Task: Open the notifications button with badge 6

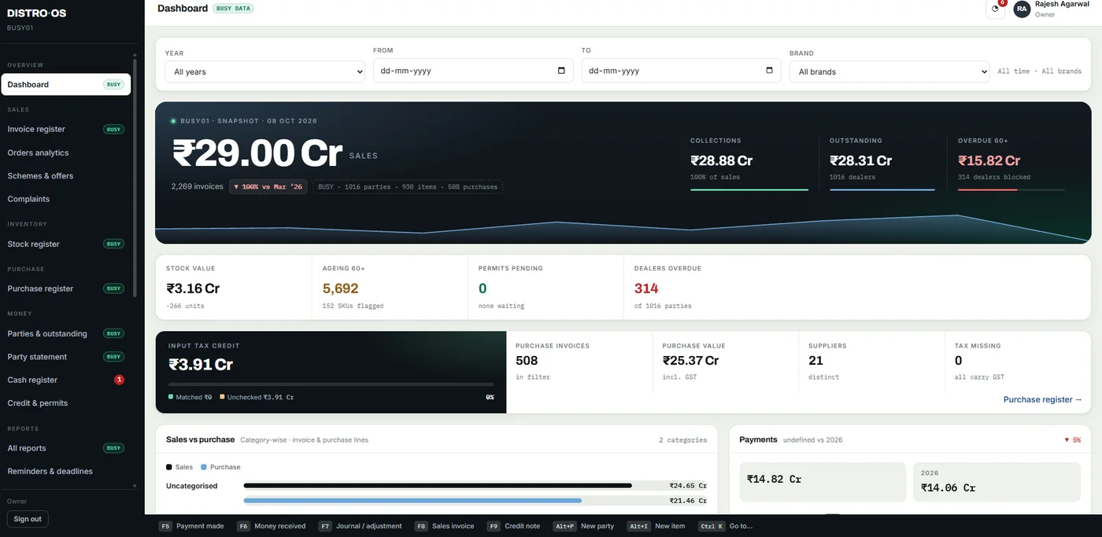Action: [995, 9]
